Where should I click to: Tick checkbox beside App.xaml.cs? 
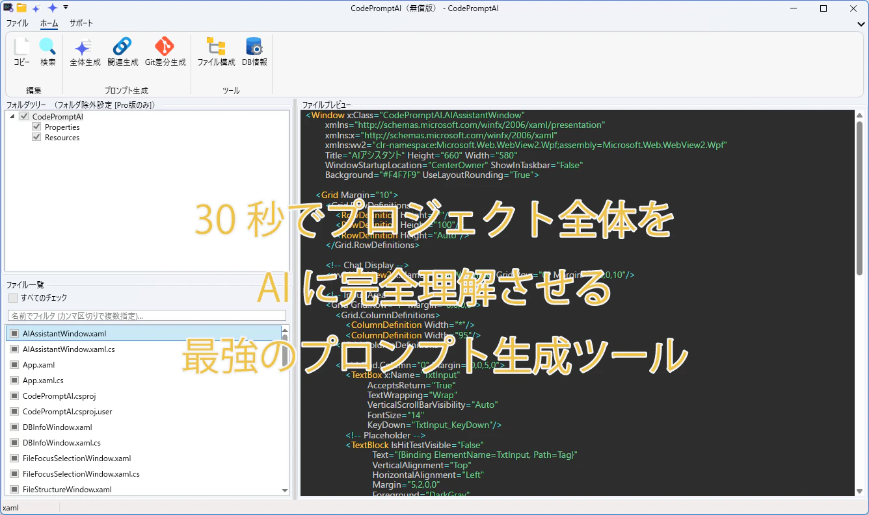pyautogui.click(x=14, y=381)
